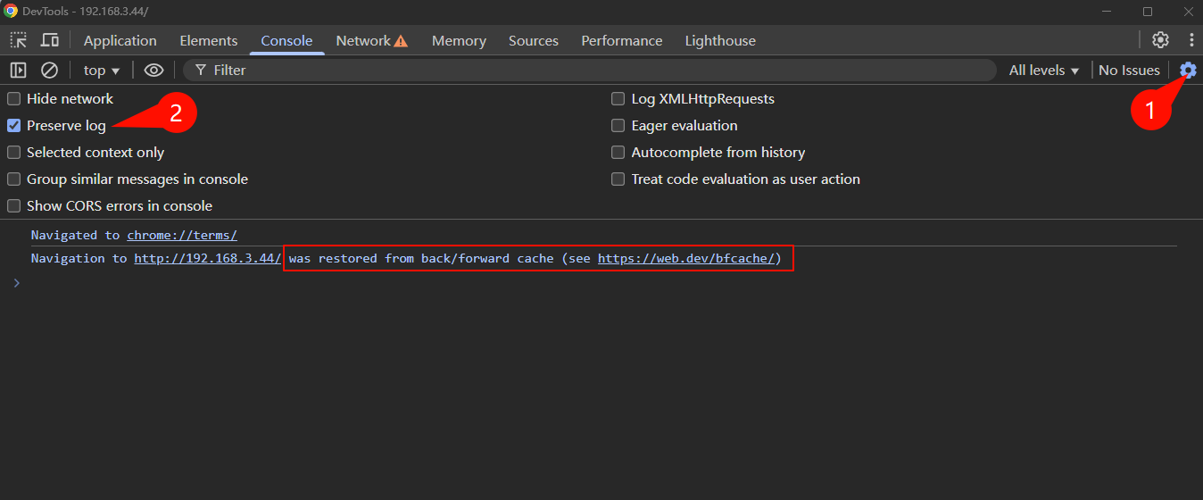
Task: Click the 'Navigated to' log text
Action: tap(75, 235)
